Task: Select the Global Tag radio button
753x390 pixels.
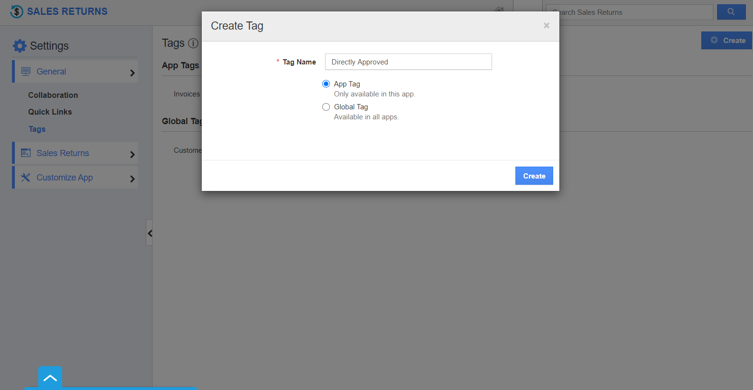Action: pos(326,106)
